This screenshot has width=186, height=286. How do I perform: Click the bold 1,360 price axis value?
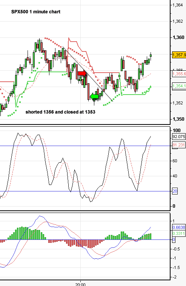click(x=178, y=37)
